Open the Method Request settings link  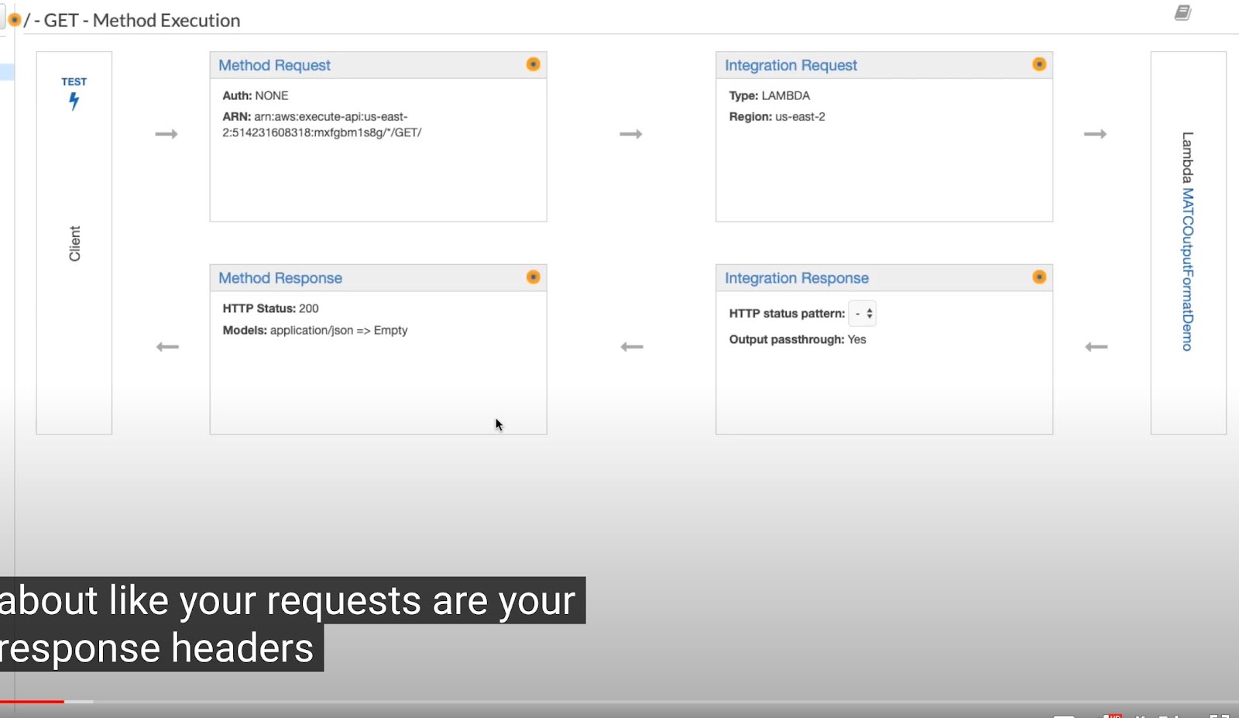pos(274,66)
